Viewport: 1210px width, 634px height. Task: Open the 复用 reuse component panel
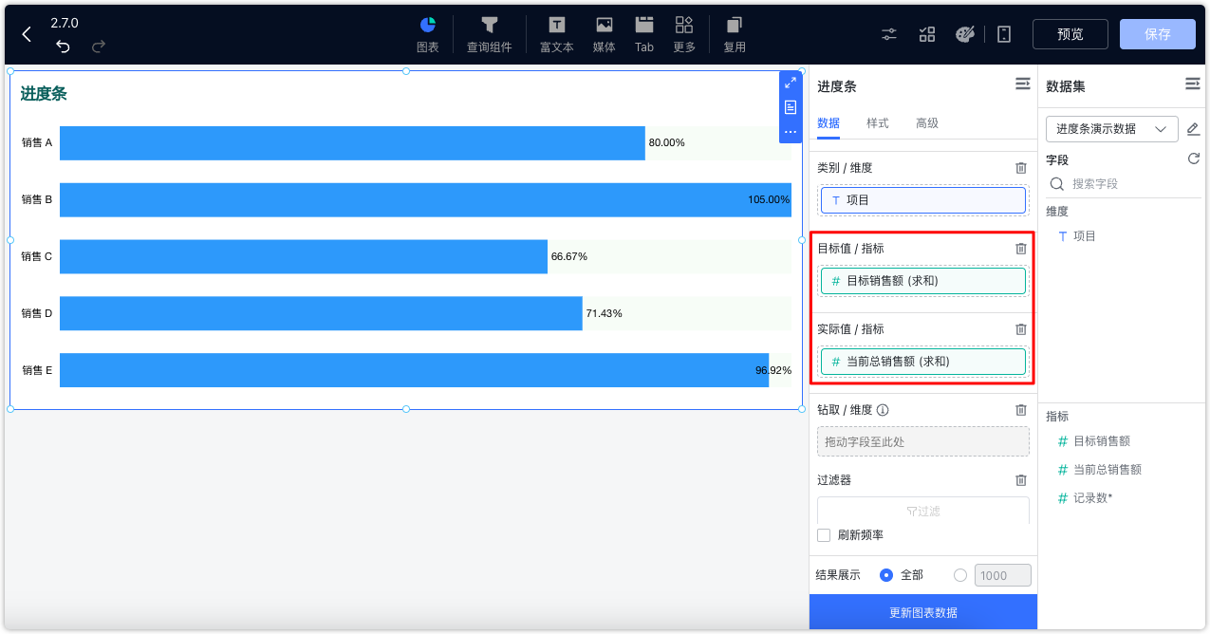coord(734,33)
